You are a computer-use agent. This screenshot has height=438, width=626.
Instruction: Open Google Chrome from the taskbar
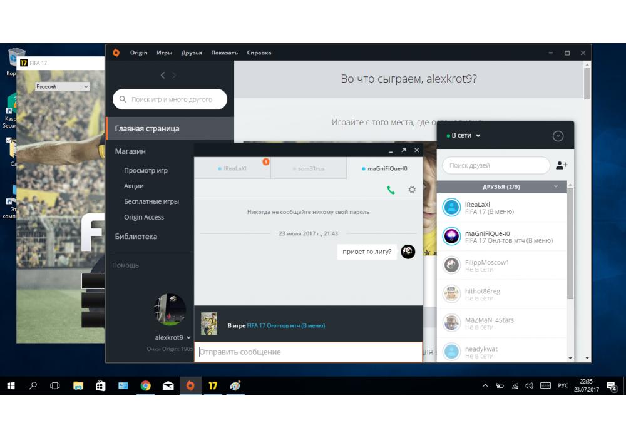point(146,385)
